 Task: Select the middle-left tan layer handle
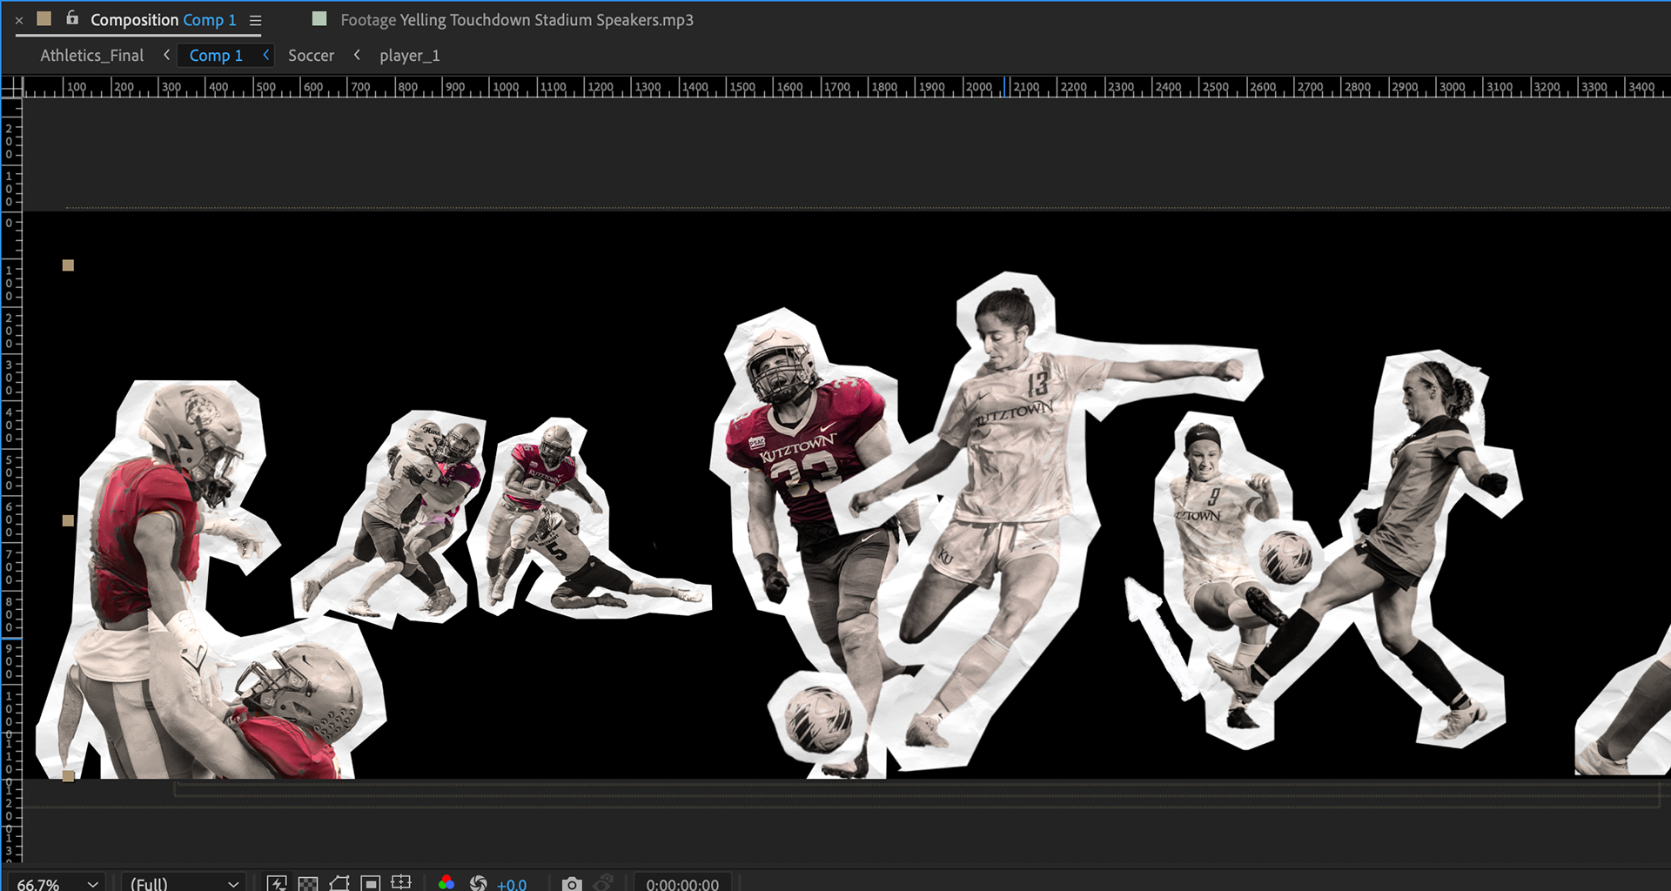[x=68, y=520]
